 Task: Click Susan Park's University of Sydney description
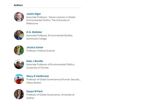(50, 96)
